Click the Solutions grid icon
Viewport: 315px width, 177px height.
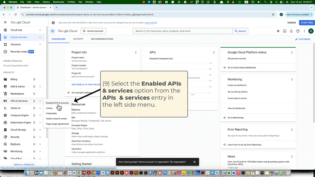[x=6, y=45]
